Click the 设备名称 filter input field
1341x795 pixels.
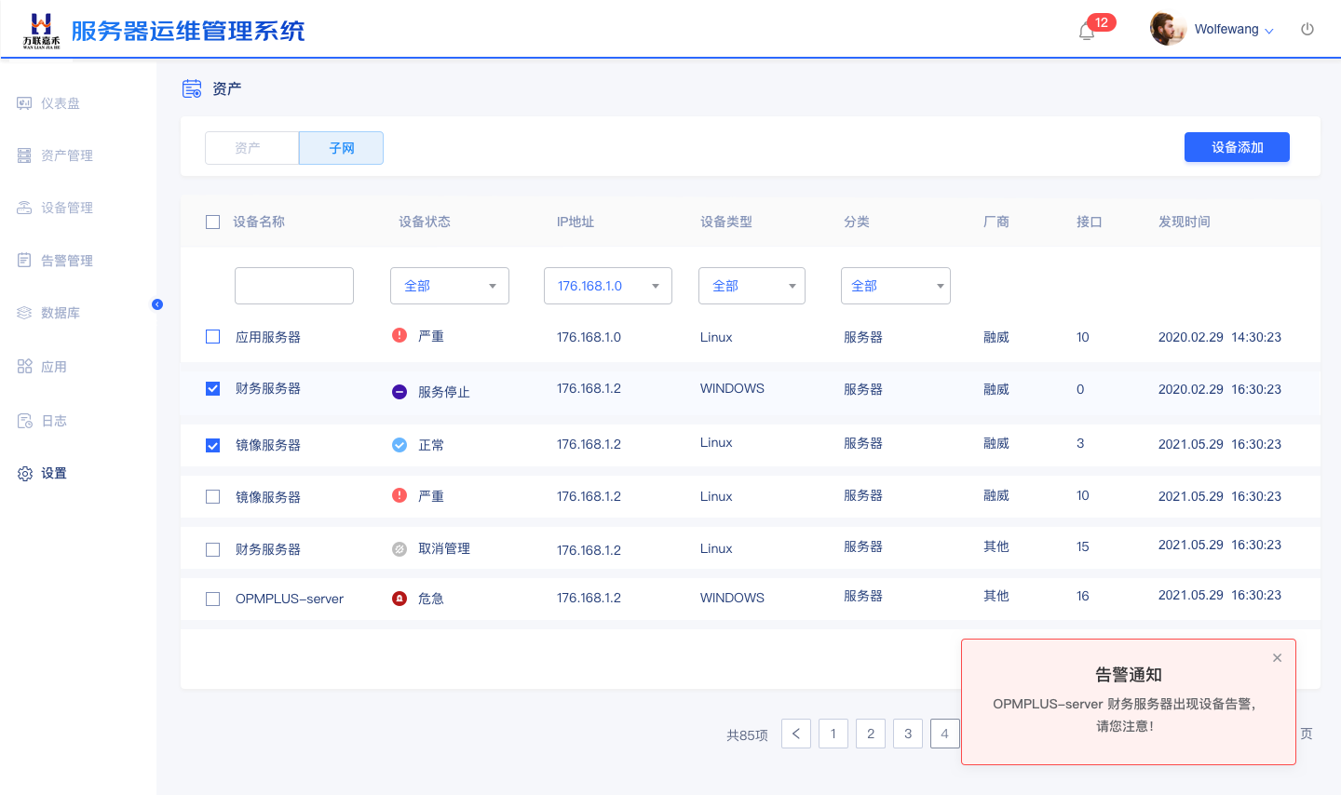294,286
